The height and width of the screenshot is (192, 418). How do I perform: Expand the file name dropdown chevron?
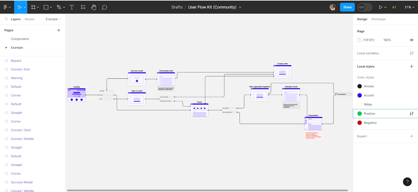(x=240, y=7)
